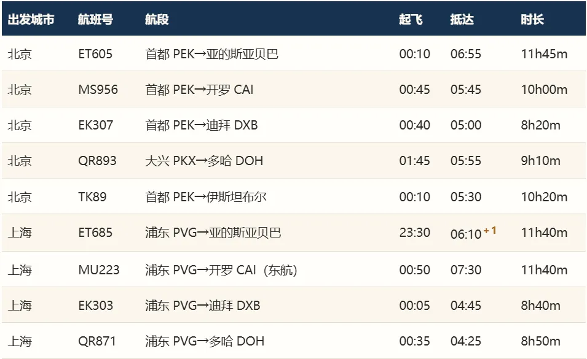Image resolution: width=587 pixels, height=359 pixels.
Task: Select flight number ET605
Action: 95,54
